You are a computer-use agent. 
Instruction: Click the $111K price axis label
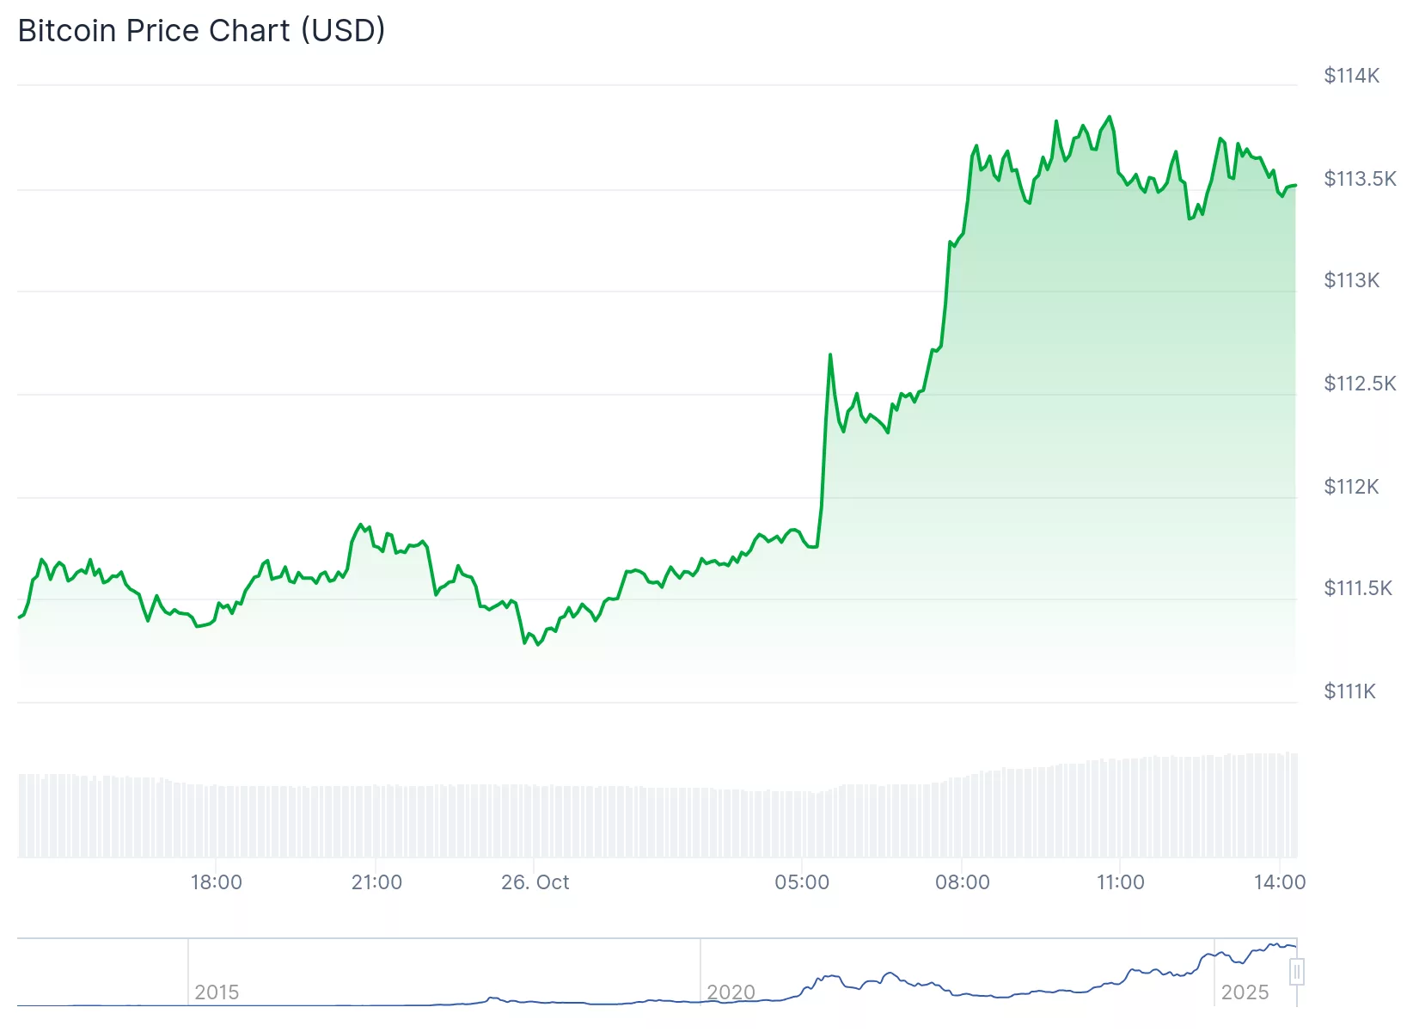(1349, 691)
